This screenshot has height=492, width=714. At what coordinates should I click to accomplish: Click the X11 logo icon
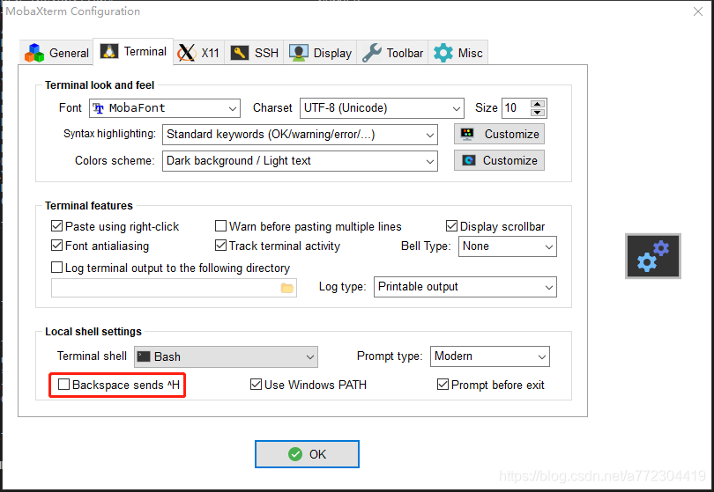pyautogui.click(x=187, y=53)
